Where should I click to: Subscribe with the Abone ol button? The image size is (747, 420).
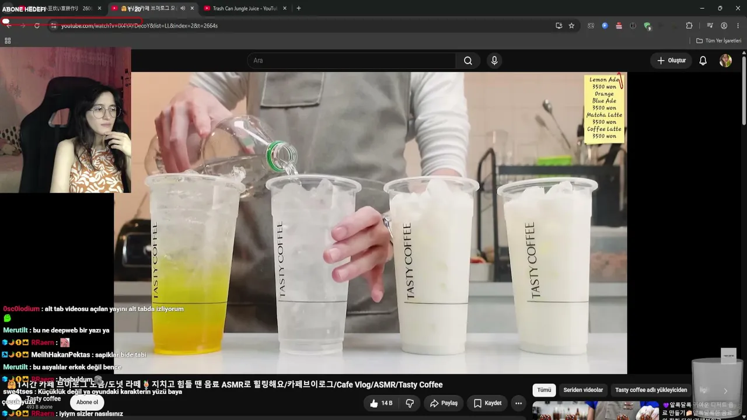87,402
